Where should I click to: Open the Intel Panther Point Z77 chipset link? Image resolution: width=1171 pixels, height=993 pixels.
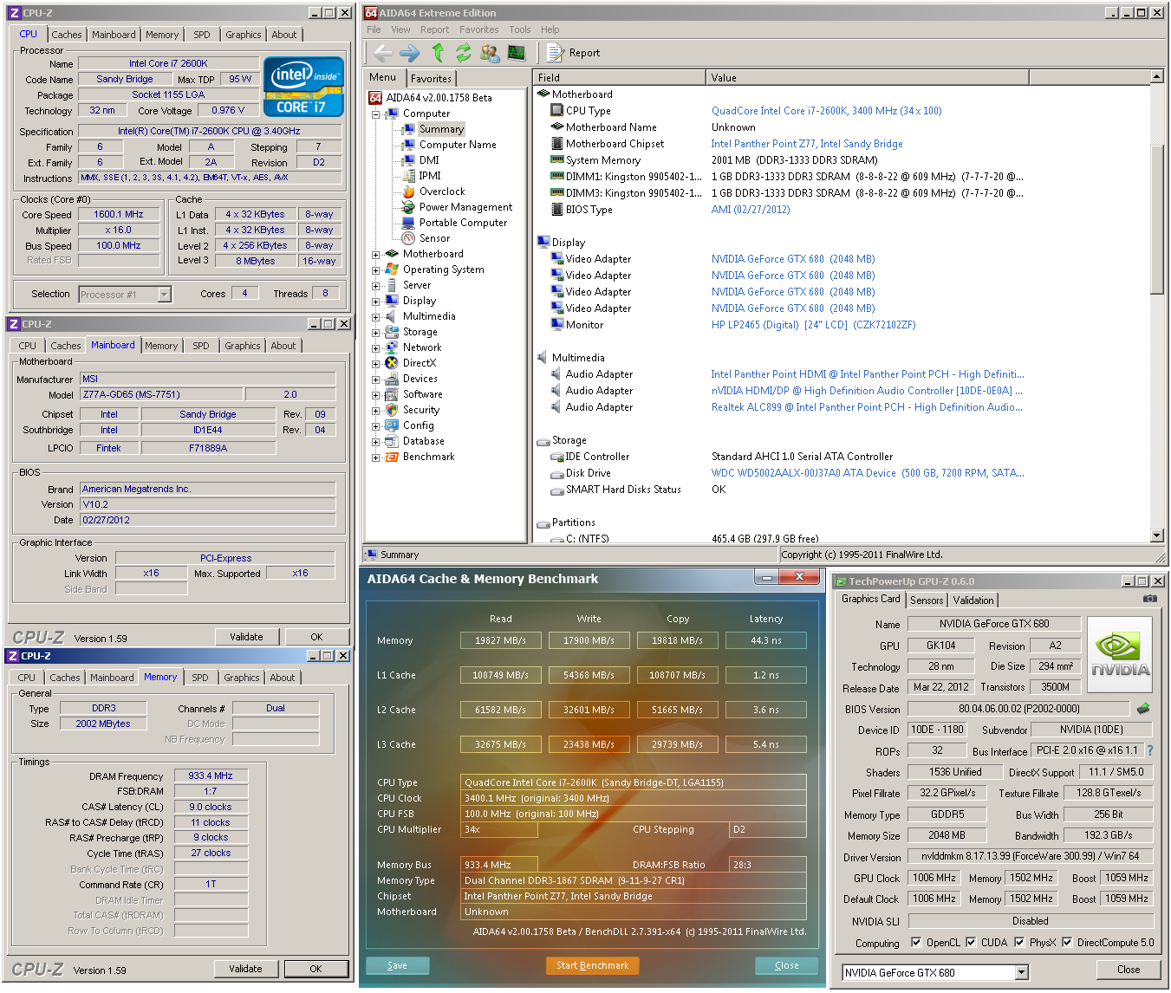(807, 144)
